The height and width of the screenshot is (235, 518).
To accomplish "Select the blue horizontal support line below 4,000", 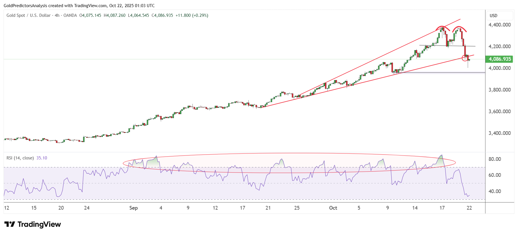I will pos(443,73).
